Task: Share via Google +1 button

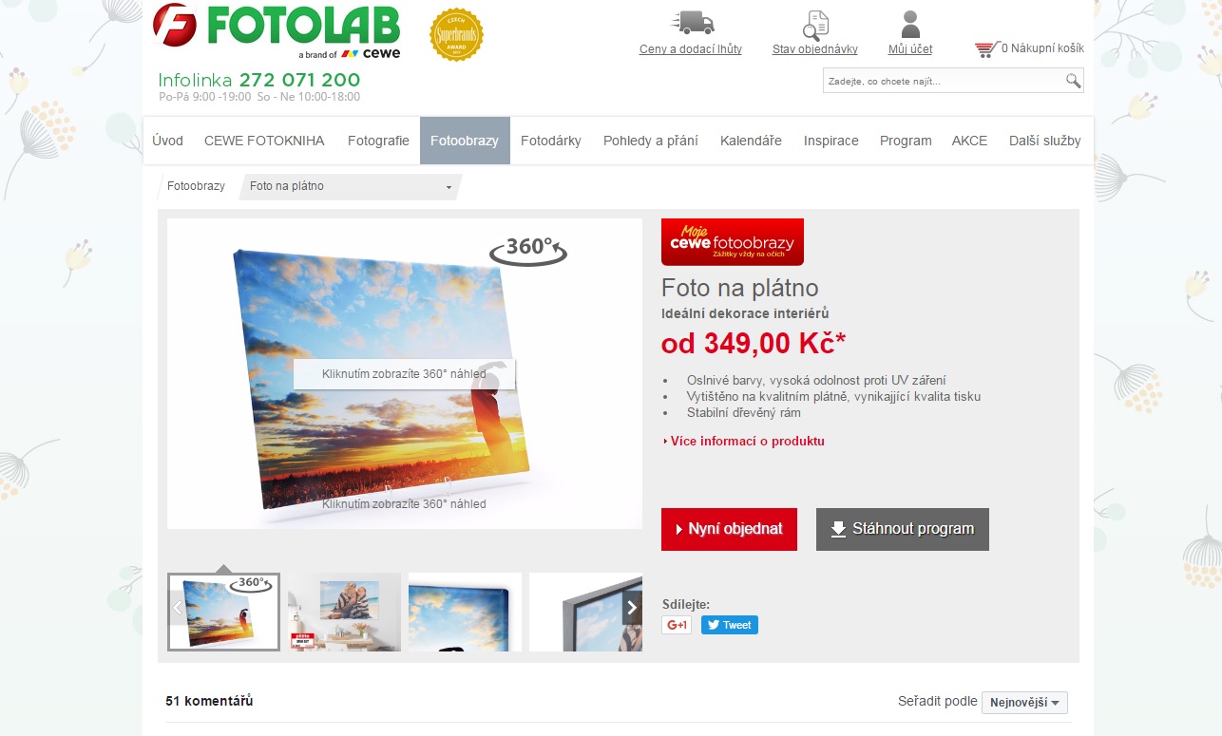Action: pos(677,625)
